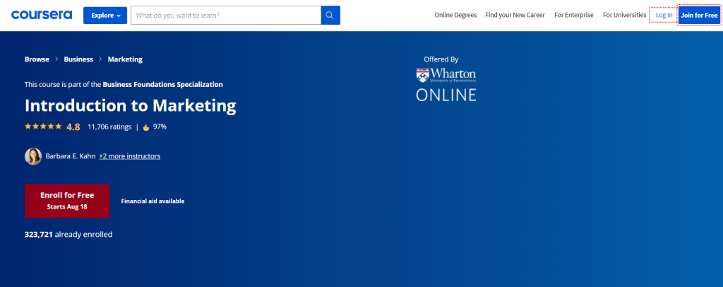Click Enroll for Free button
Viewport: 723px width, 287px height.
click(x=67, y=201)
